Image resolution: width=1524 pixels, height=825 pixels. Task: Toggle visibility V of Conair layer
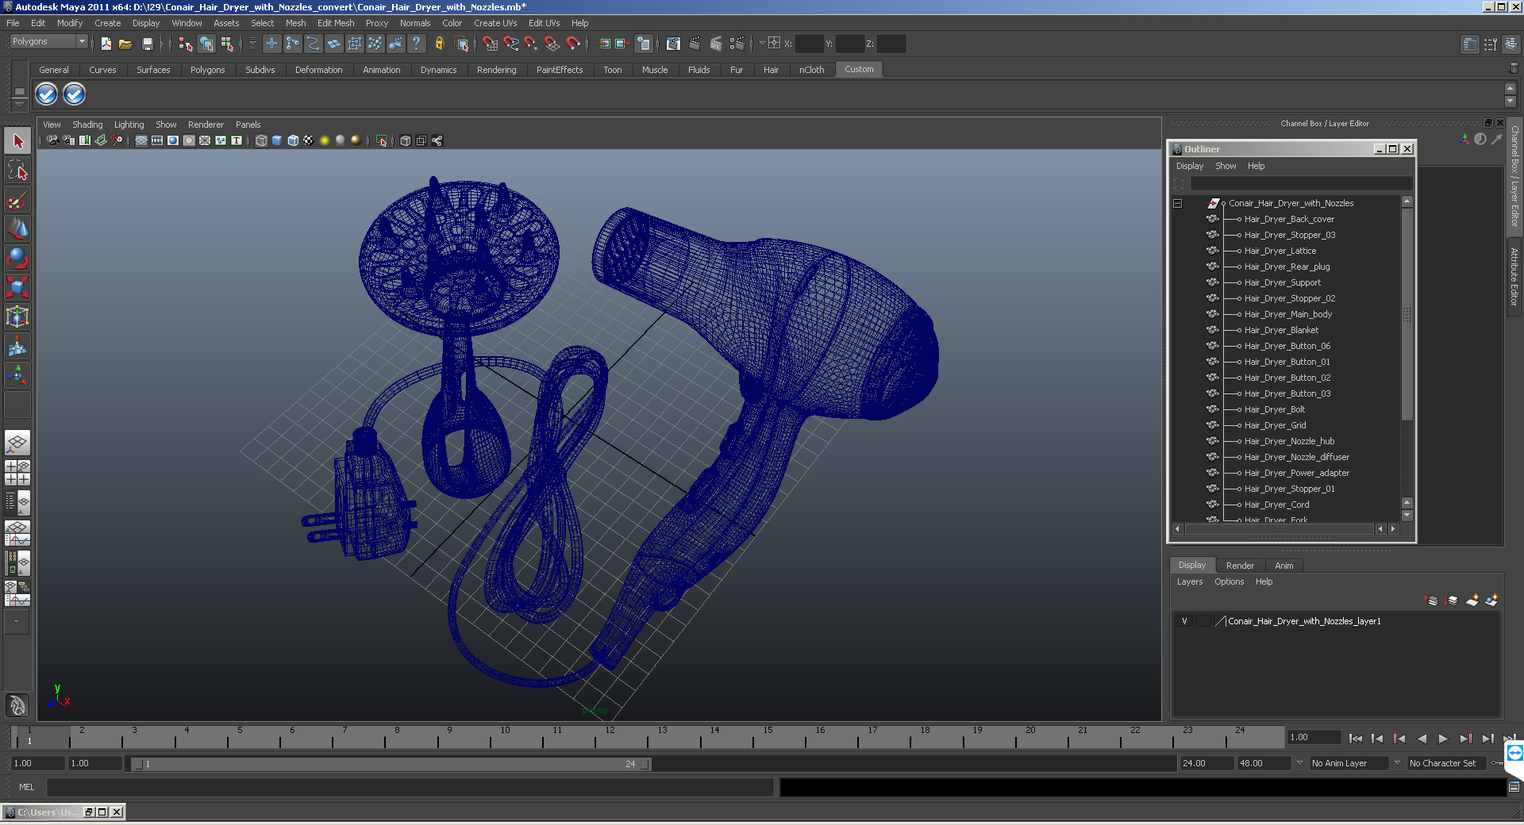pyautogui.click(x=1185, y=621)
